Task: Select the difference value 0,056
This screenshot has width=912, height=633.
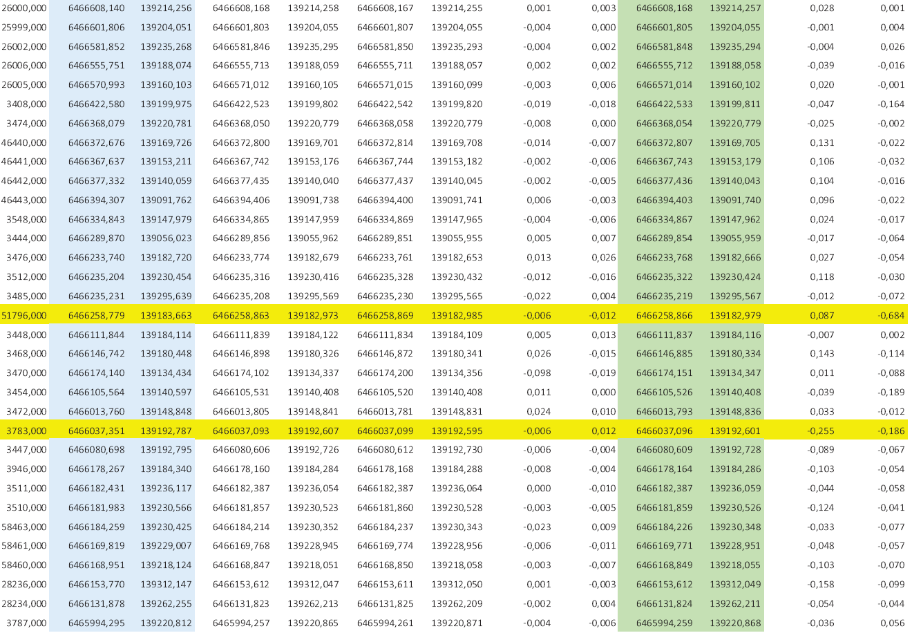Action: point(893,623)
